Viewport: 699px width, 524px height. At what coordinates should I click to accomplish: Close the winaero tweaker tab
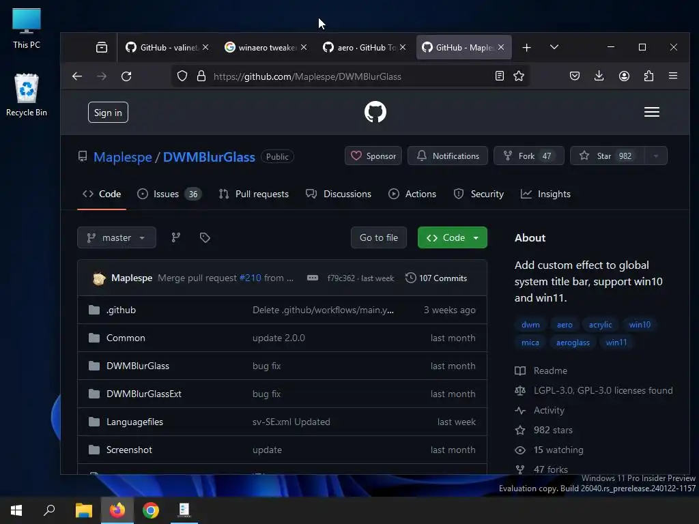click(x=304, y=47)
